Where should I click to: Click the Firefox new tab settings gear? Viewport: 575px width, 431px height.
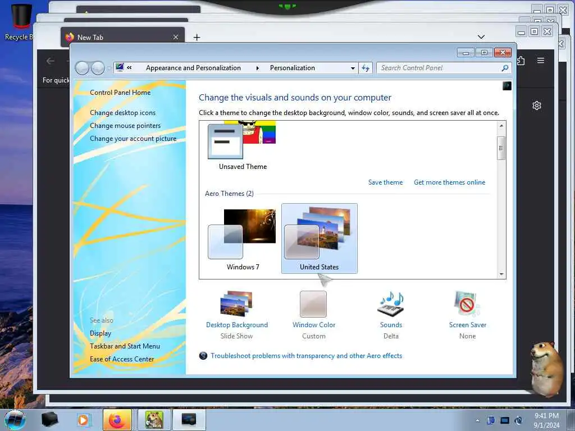point(536,106)
